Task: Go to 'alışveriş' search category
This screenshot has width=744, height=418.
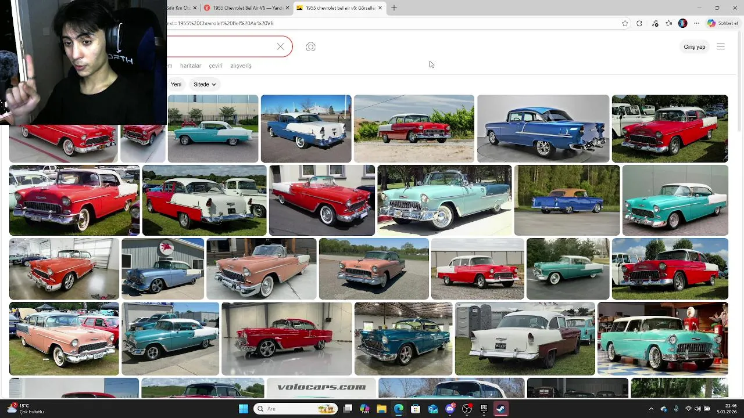Action: 241,66
